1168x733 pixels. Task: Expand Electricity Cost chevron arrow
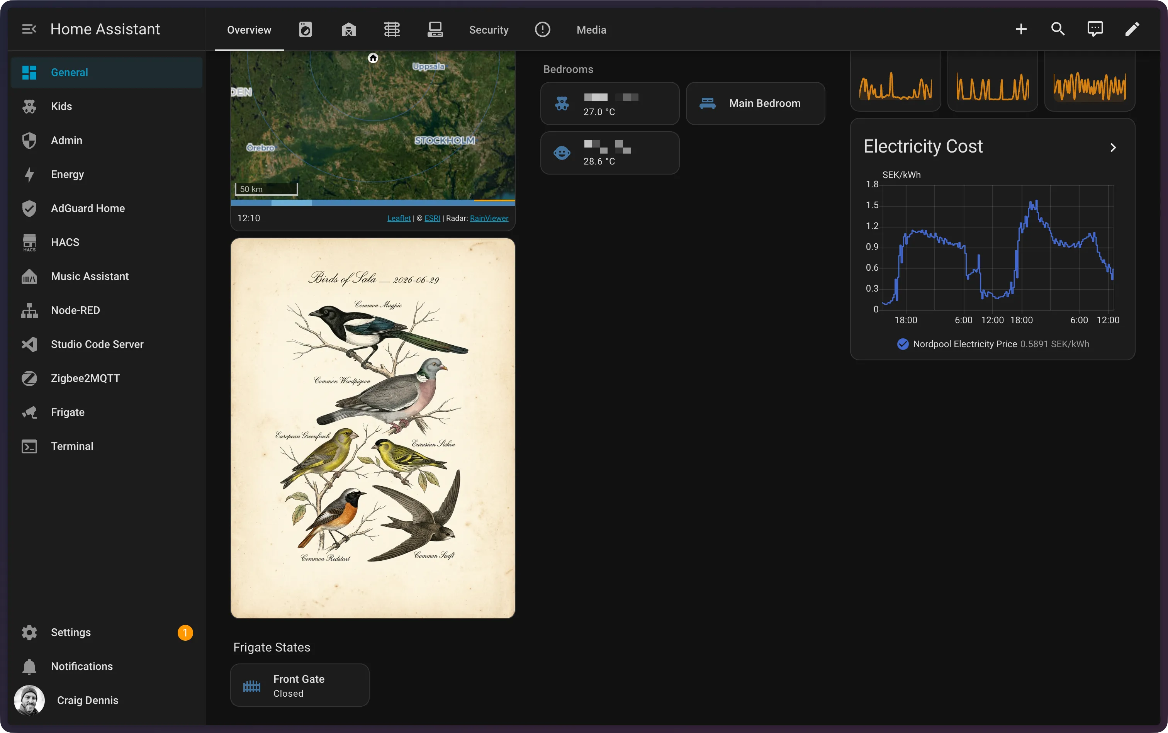[1113, 148]
